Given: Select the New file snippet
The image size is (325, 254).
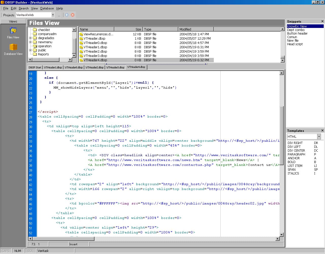Looking at the screenshot, I should (x=293, y=40).
